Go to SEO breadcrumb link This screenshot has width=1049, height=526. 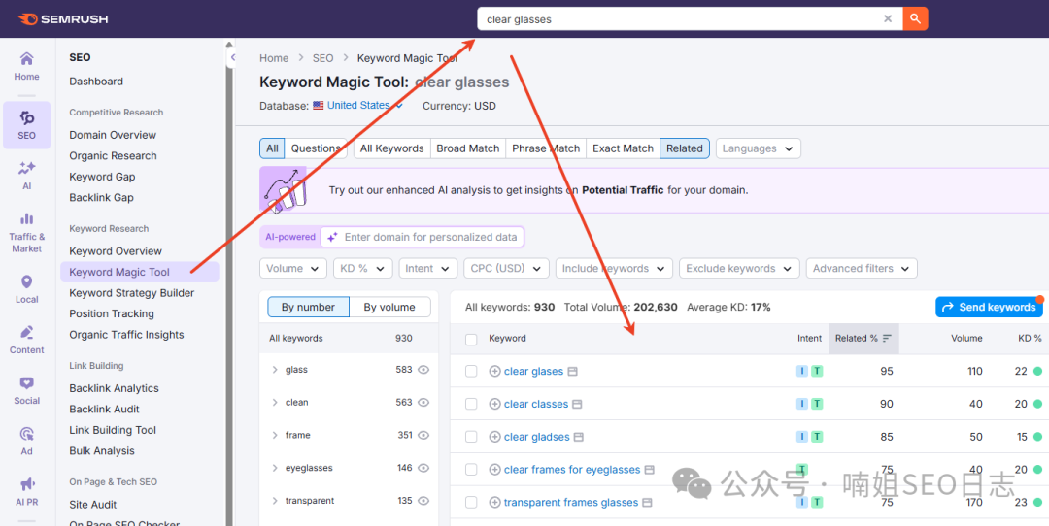tap(322, 58)
